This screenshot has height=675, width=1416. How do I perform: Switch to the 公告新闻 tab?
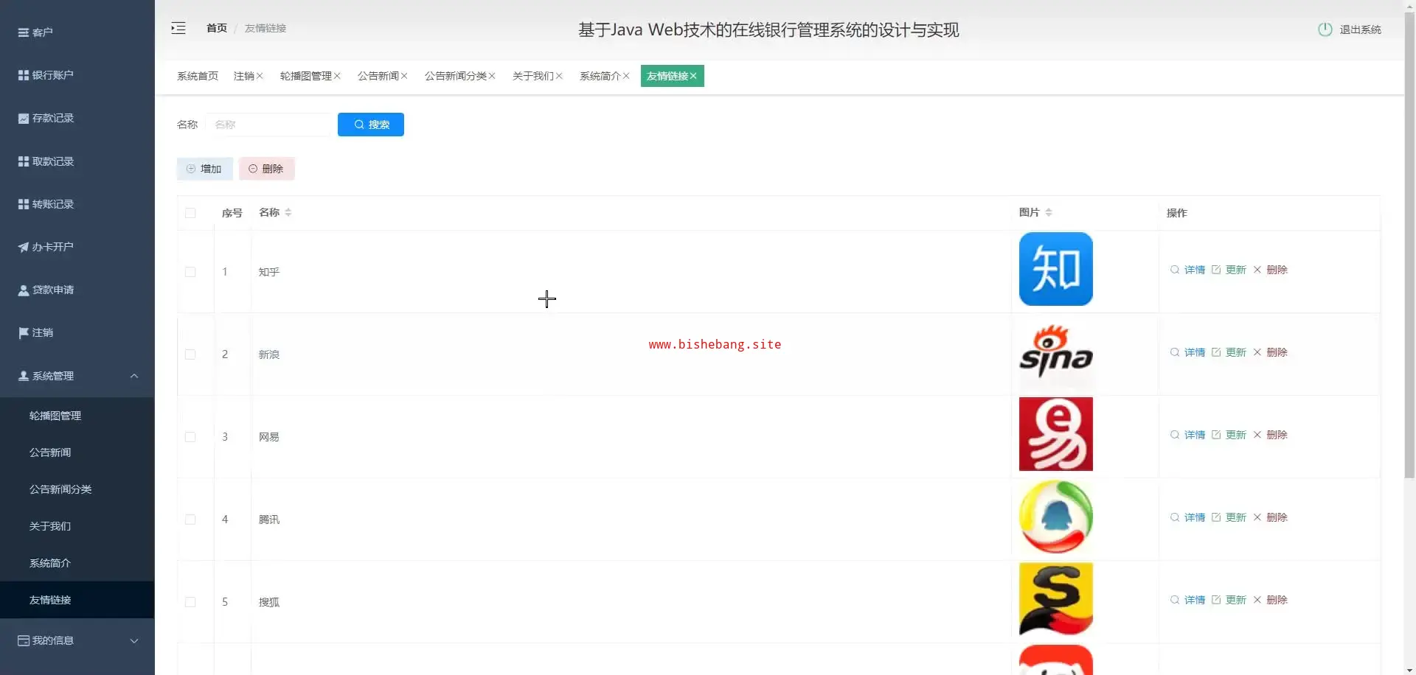[378, 76]
